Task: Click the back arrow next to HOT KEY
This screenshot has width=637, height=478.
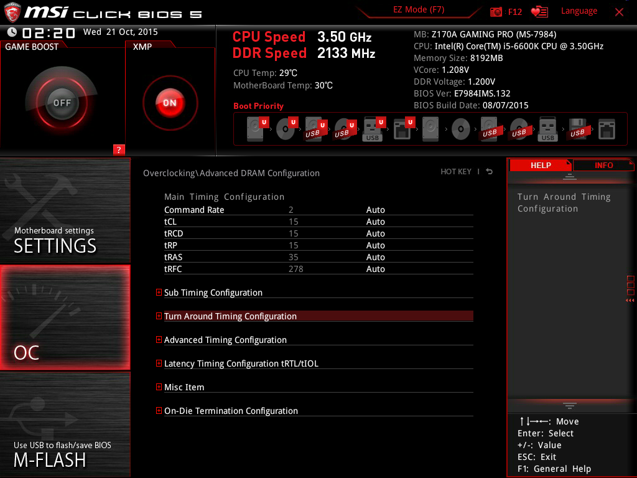Action: pyautogui.click(x=490, y=172)
